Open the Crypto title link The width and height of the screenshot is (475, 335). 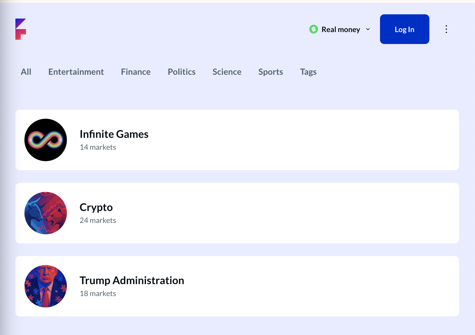coord(96,207)
